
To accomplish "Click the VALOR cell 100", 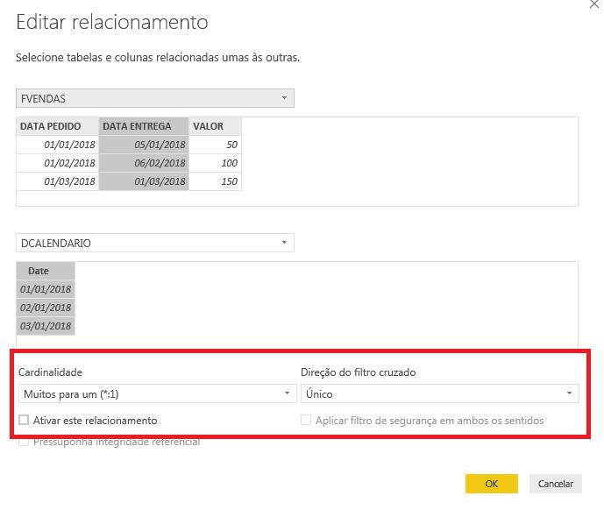I will click(215, 163).
